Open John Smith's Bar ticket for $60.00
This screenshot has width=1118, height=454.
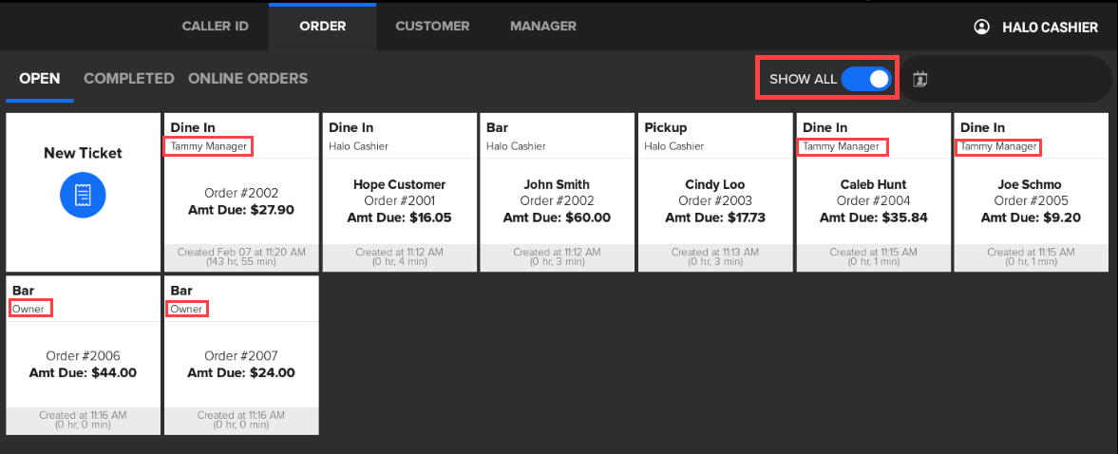click(x=557, y=200)
